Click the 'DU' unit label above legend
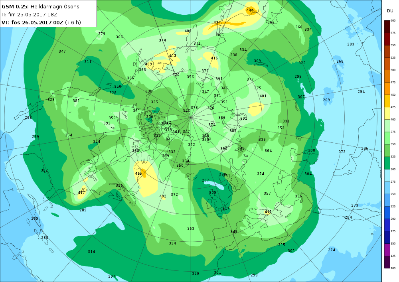The width and height of the screenshot is (399, 282). click(390, 11)
